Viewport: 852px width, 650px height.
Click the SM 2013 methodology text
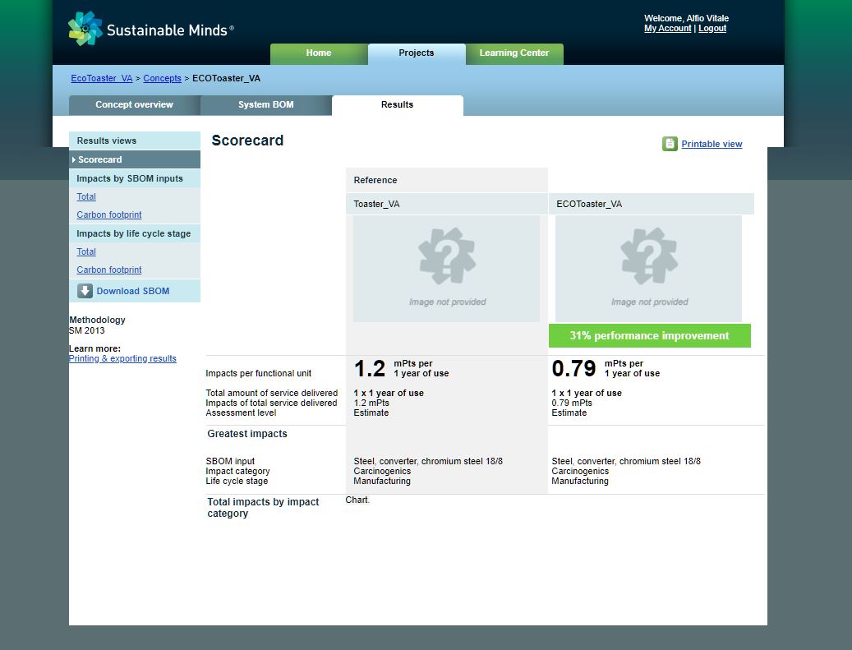click(87, 330)
